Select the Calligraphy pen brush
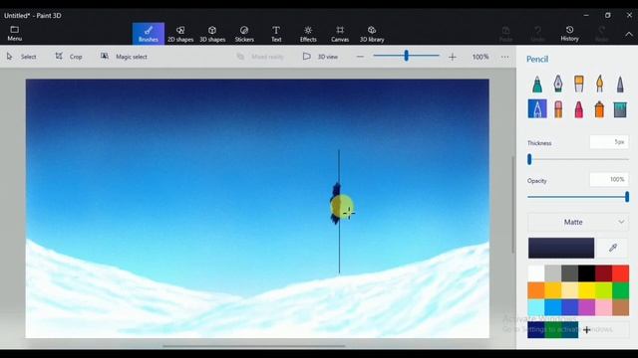 coord(558,84)
